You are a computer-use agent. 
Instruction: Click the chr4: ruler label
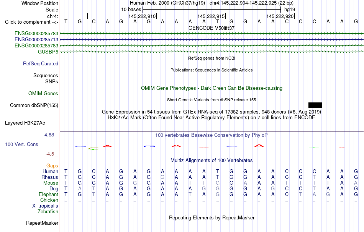52,16
